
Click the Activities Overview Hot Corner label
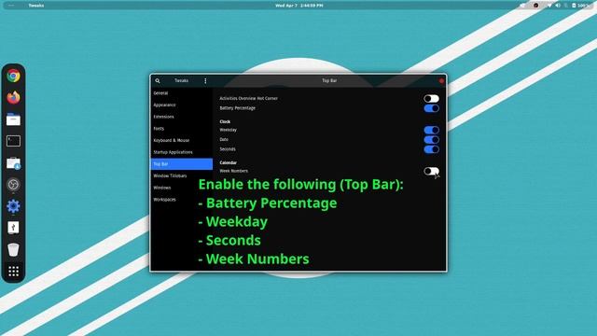(x=249, y=98)
